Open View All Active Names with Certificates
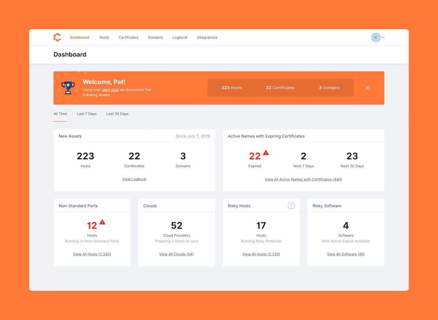This screenshot has height=320, width=438. pyautogui.click(x=303, y=179)
